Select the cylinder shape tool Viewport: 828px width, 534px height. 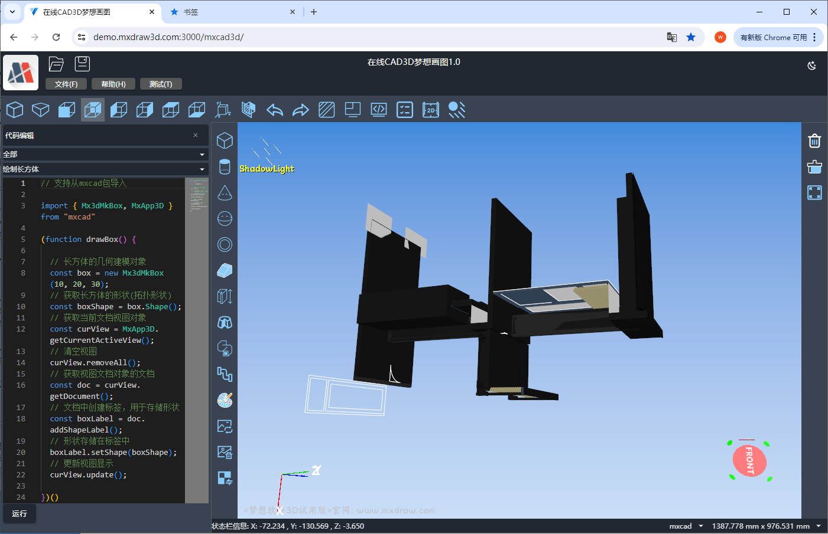point(225,166)
